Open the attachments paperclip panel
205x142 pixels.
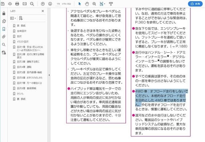point(4,37)
